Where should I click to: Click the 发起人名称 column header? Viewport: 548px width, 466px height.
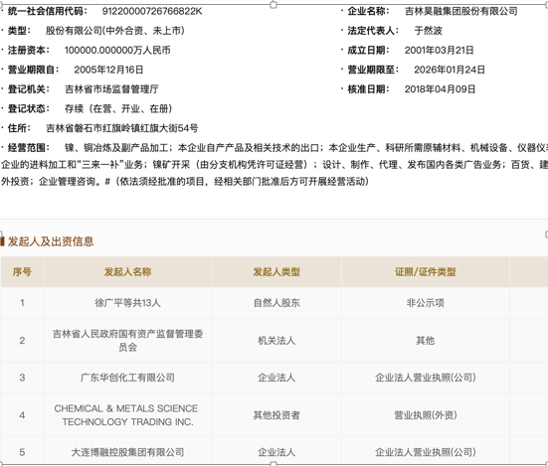127,271
